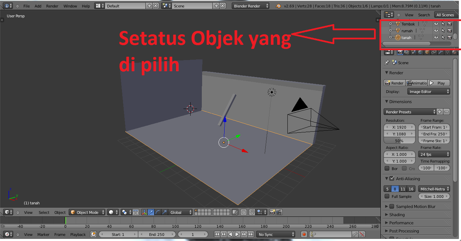Open the No Sync dropdown

click(276, 234)
